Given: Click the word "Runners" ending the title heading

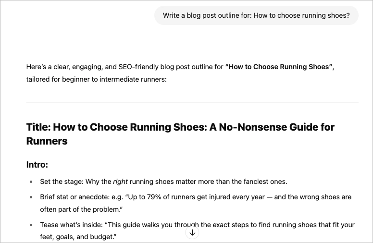Looking at the screenshot, I should 47,141.
